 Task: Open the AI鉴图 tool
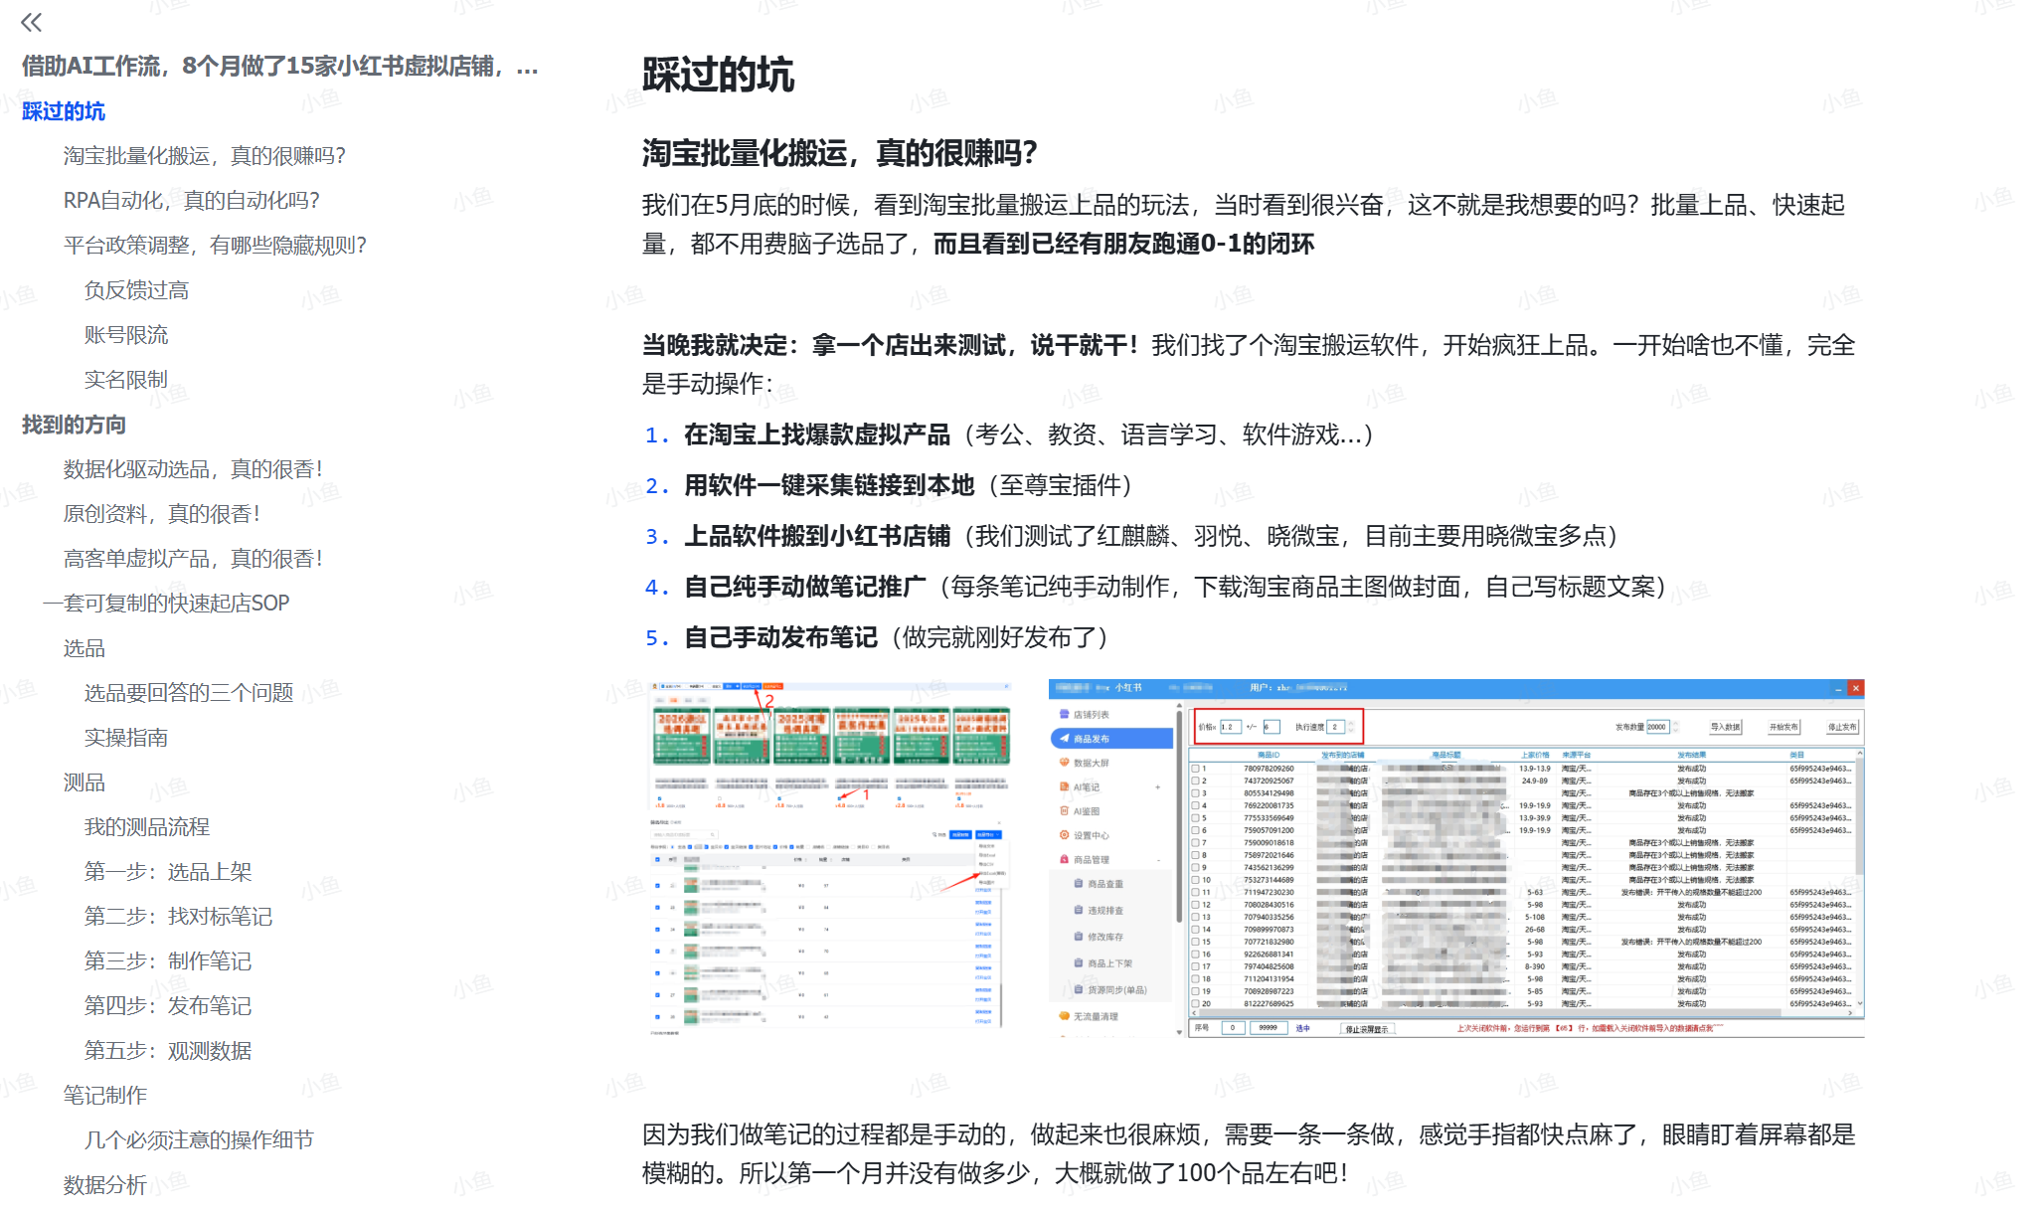coord(1088,811)
